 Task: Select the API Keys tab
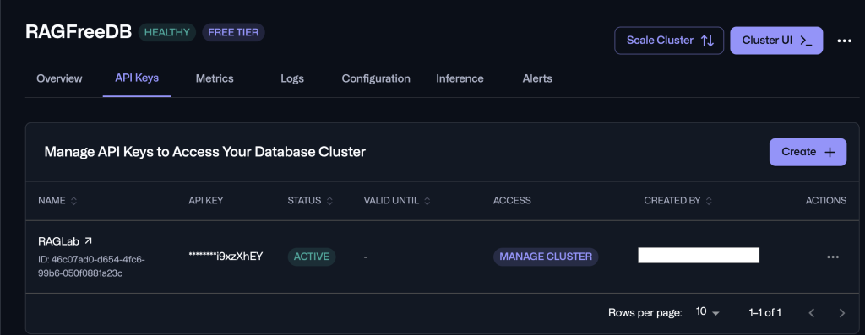[137, 78]
